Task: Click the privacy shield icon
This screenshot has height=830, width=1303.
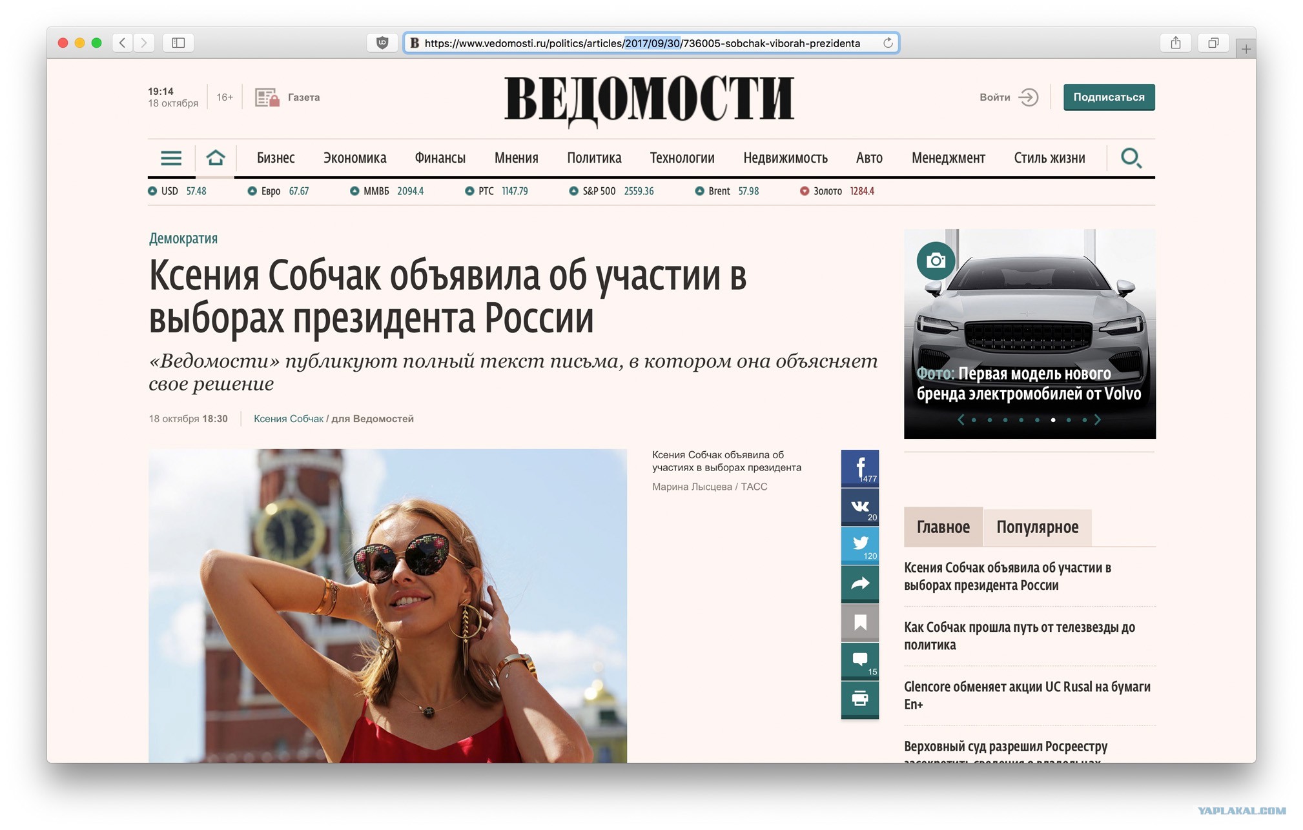Action: tap(382, 43)
